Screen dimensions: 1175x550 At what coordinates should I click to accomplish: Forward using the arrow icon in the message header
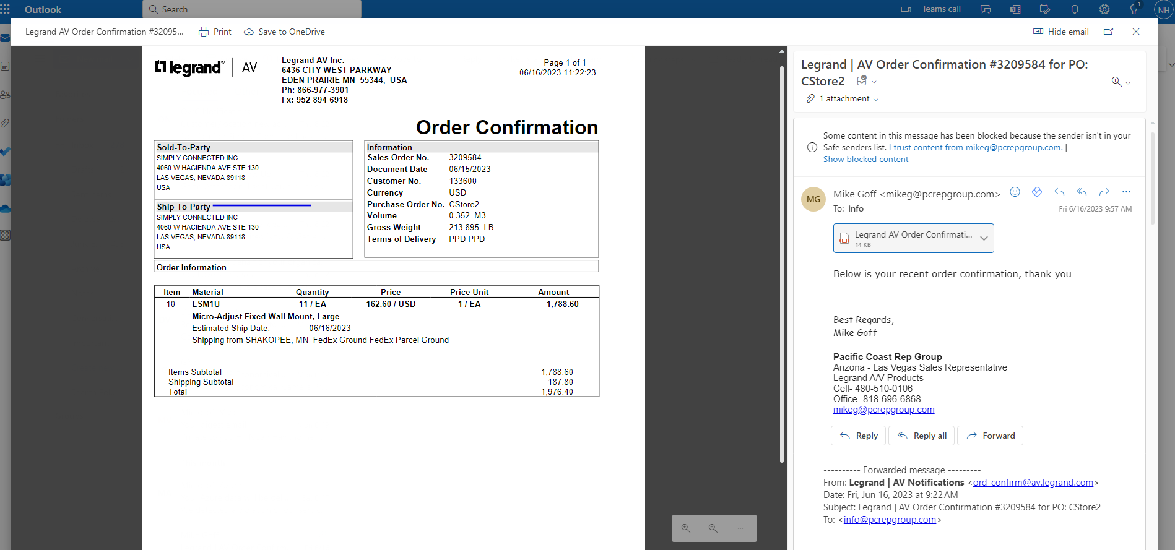(x=1104, y=192)
